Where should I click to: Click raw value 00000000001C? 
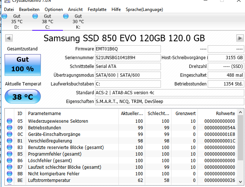[x=220, y=141]
